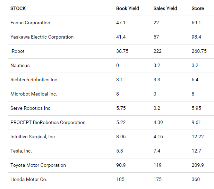Image resolution: width=214 pixels, height=189 pixels.
Task: Select the Serve Robotics Inc. entry
Action: [x=31, y=108]
